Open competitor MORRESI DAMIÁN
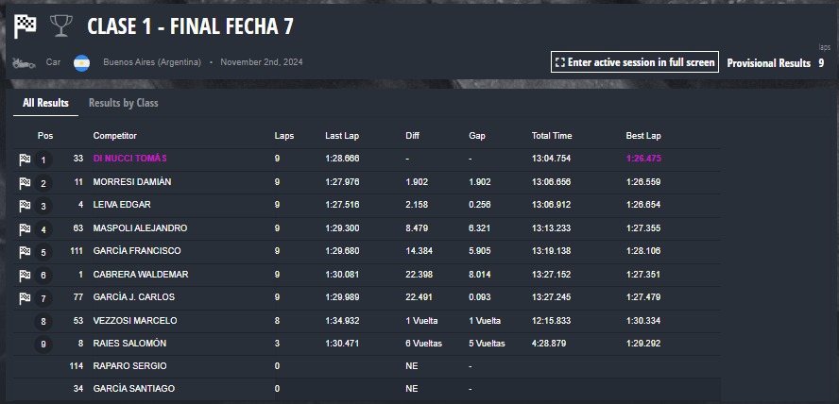The image size is (839, 404). point(132,182)
